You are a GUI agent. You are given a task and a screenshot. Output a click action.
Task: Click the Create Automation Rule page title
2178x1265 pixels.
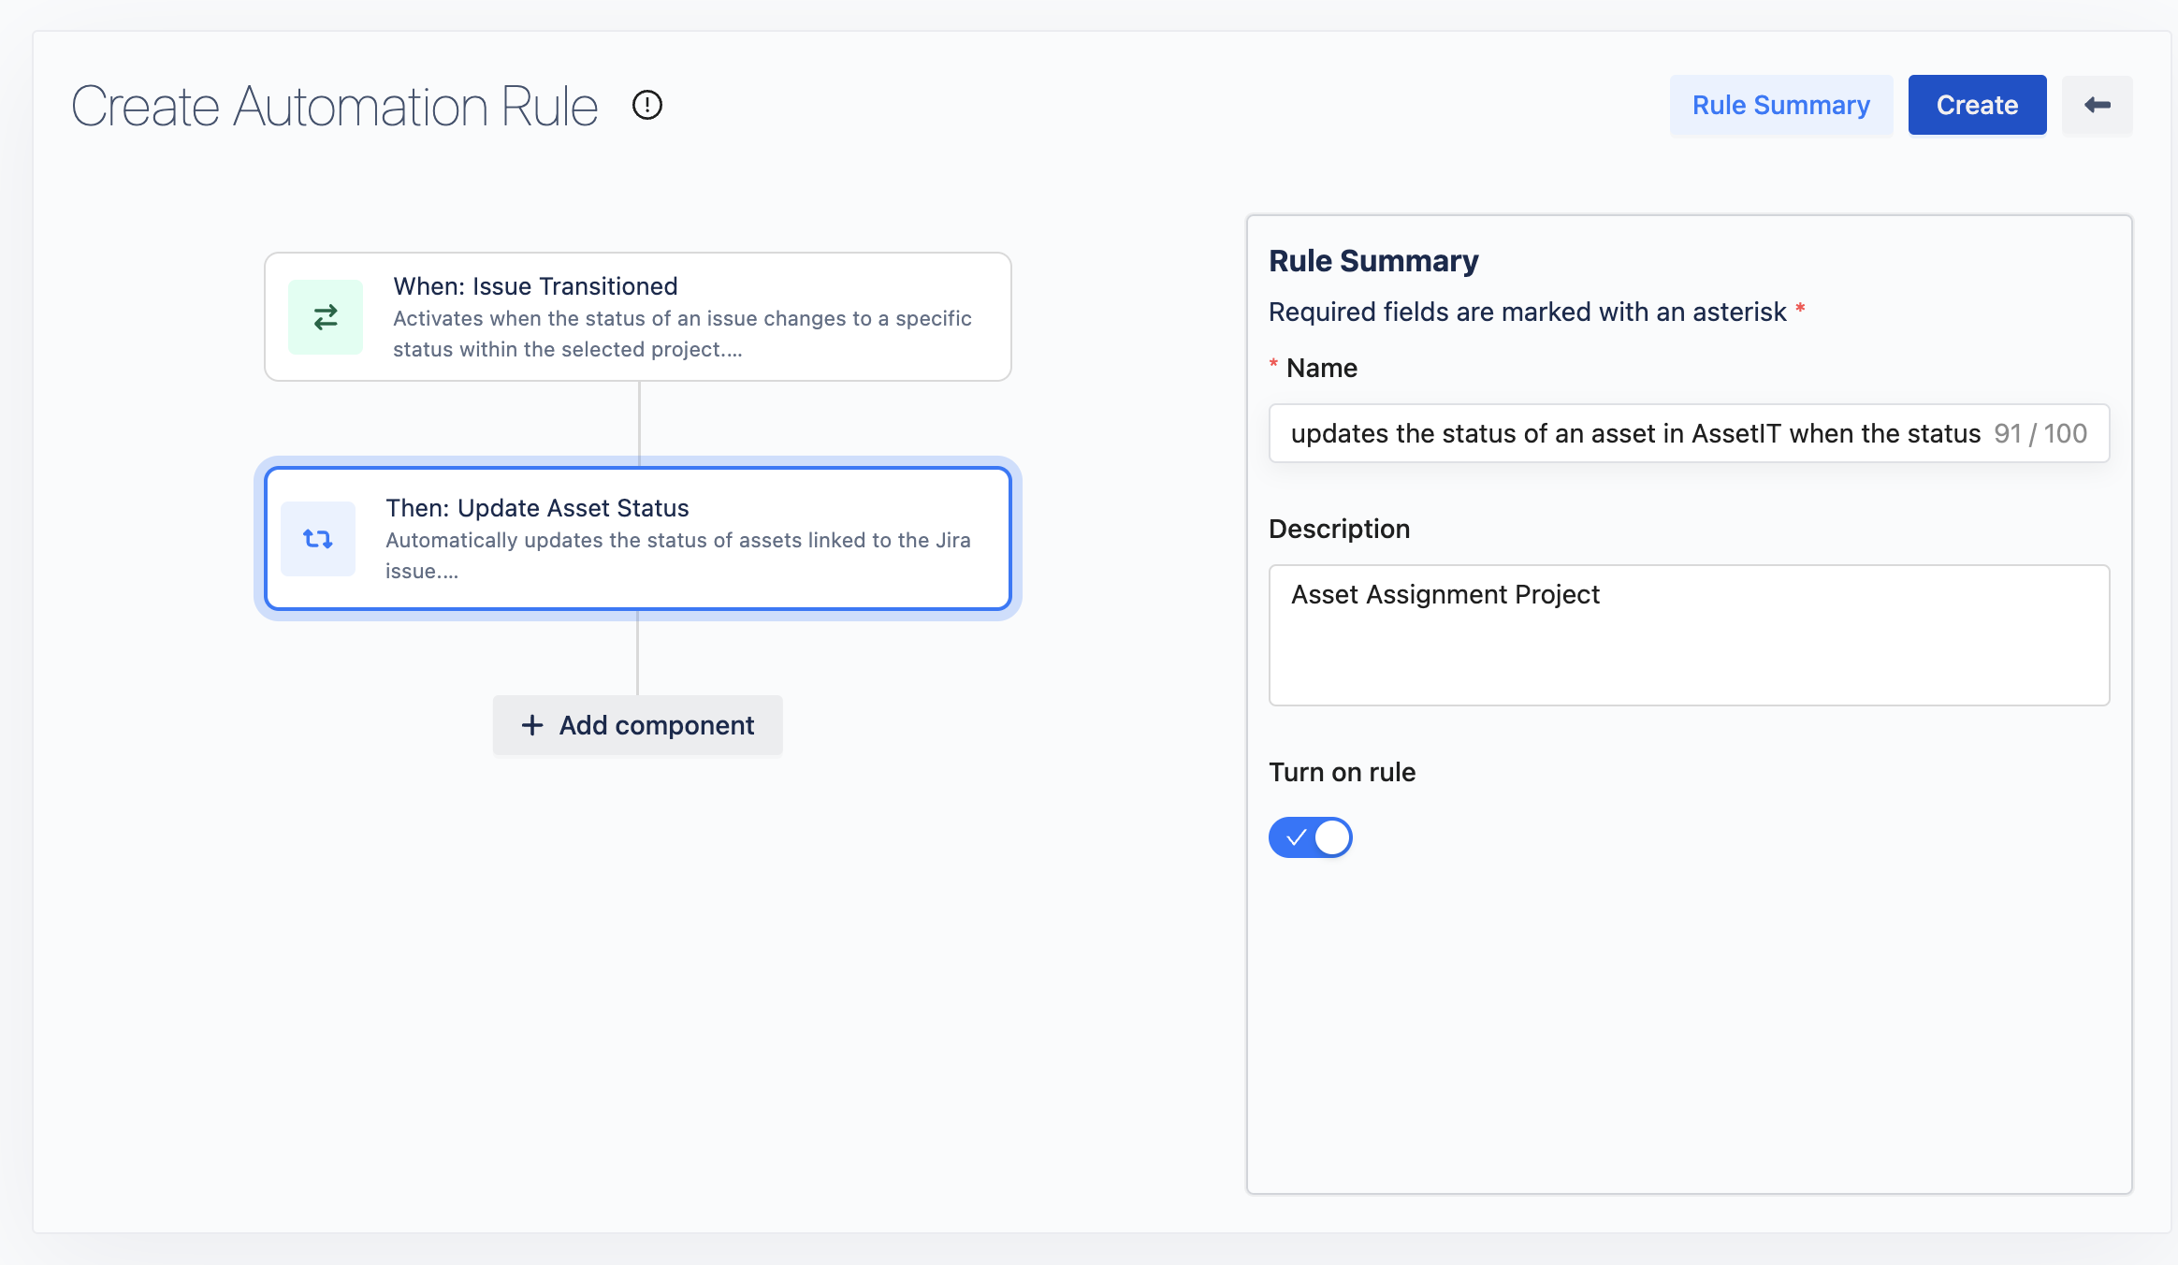pos(334,106)
